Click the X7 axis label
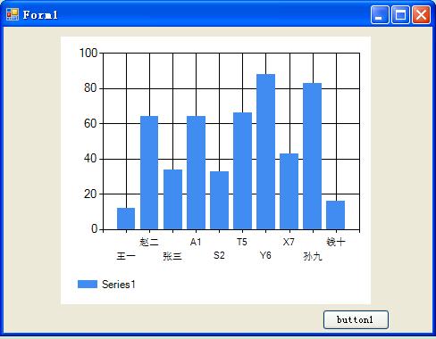This screenshot has width=436, height=339. (x=289, y=242)
